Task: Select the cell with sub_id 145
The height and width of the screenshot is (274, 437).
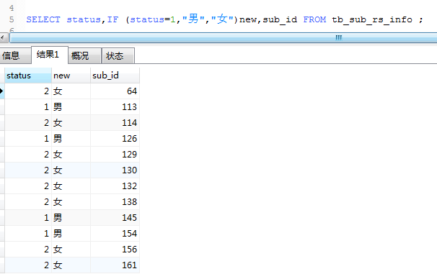Action: (x=115, y=218)
